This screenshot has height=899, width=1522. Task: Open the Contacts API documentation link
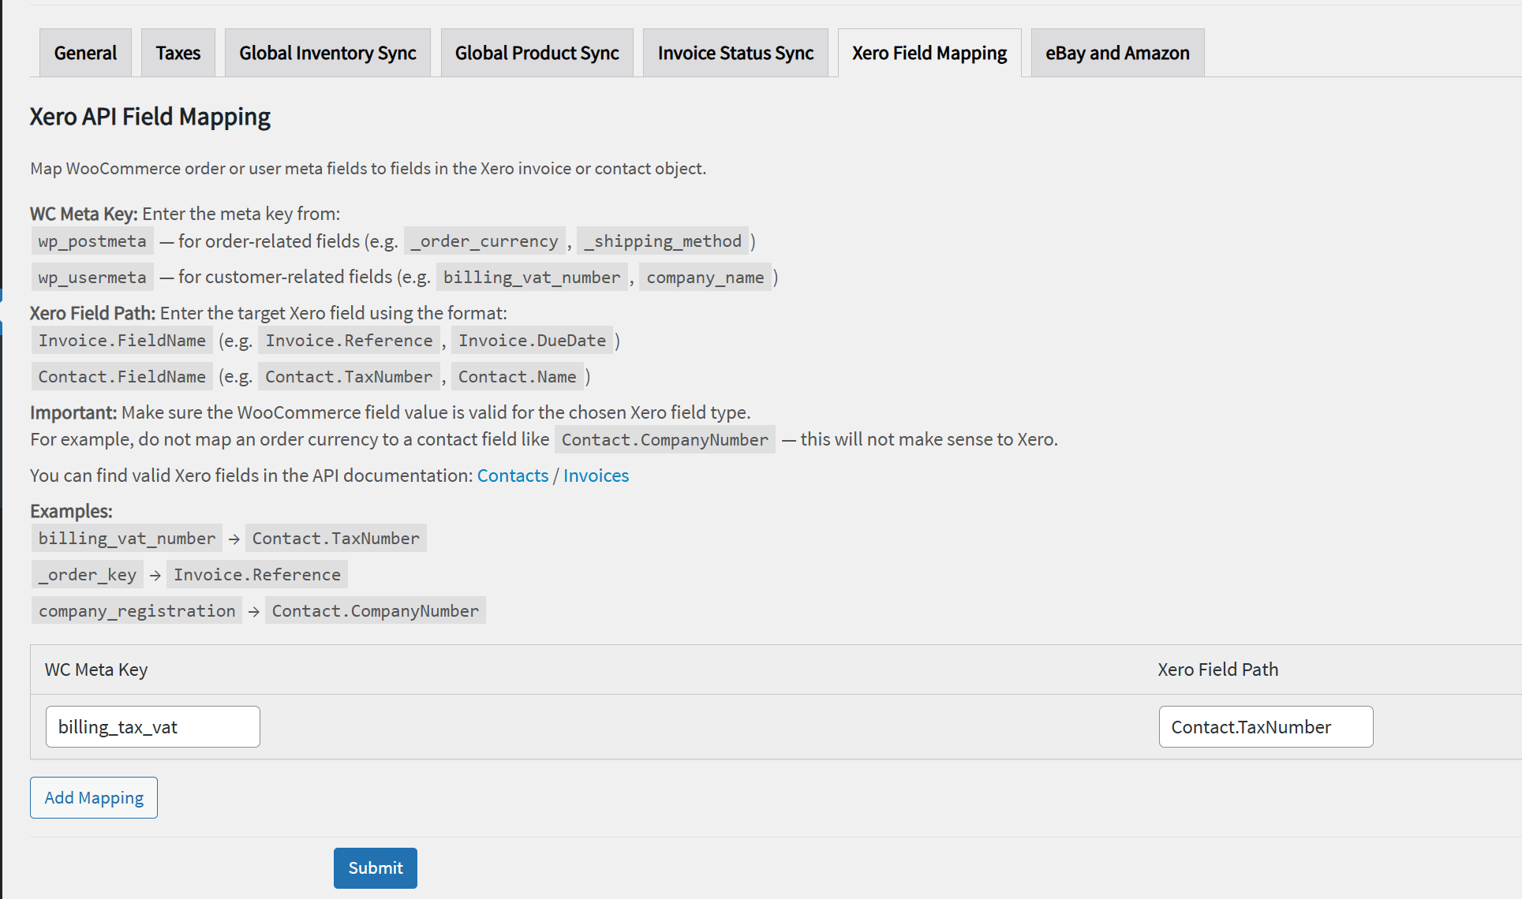coord(512,476)
